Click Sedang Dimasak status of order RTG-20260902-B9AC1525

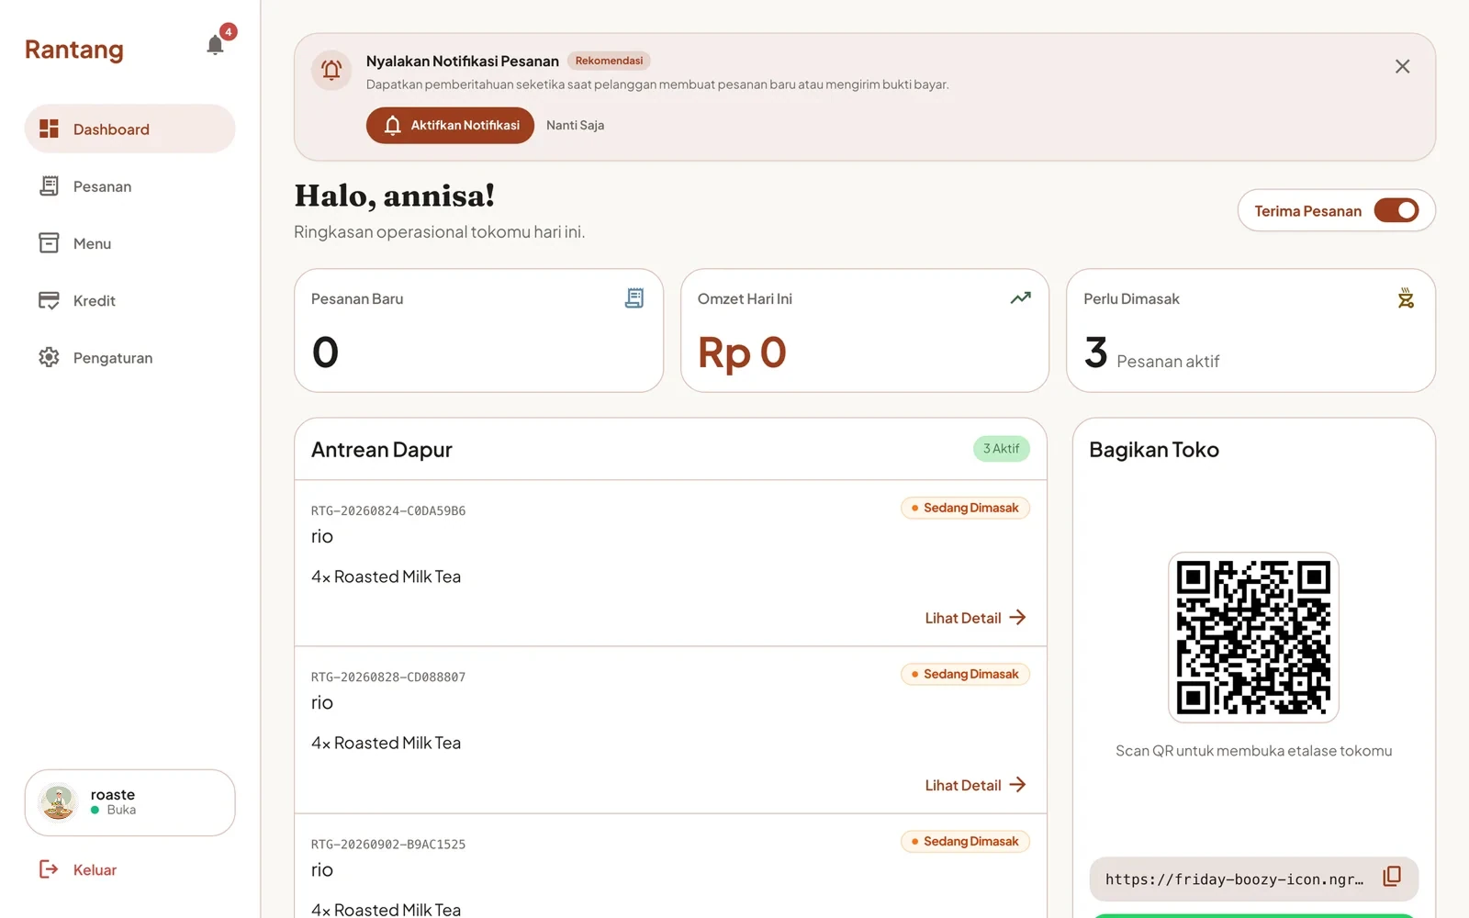tap(965, 841)
